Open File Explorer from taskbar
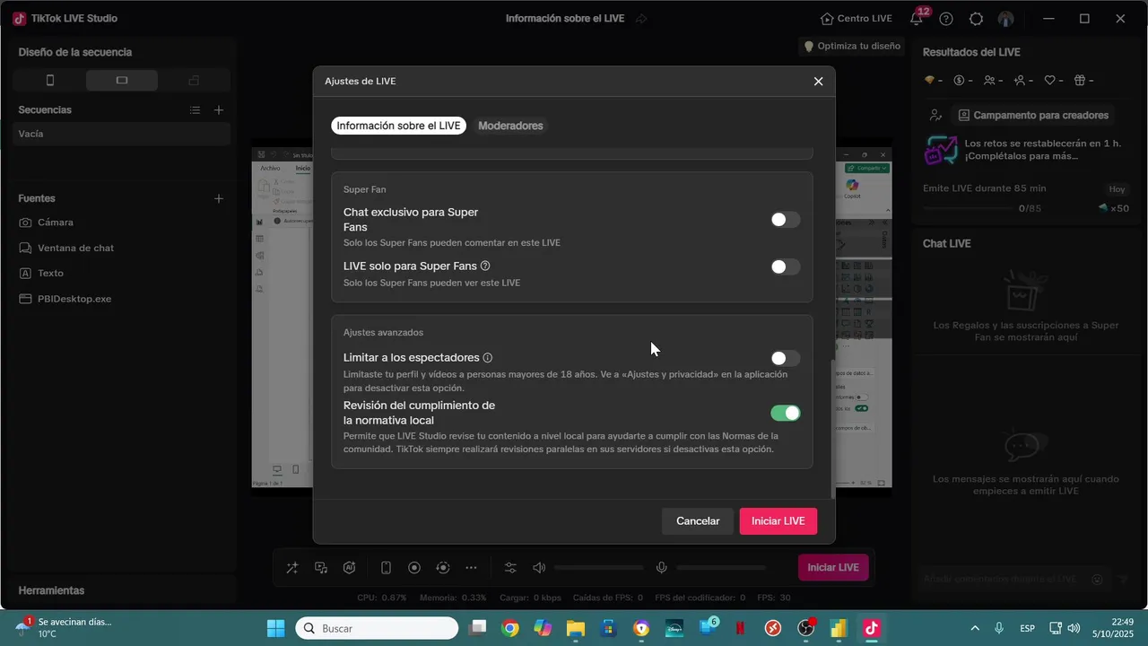This screenshot has width=1148, height=646. pyautogui.click(x=575, y=628)
